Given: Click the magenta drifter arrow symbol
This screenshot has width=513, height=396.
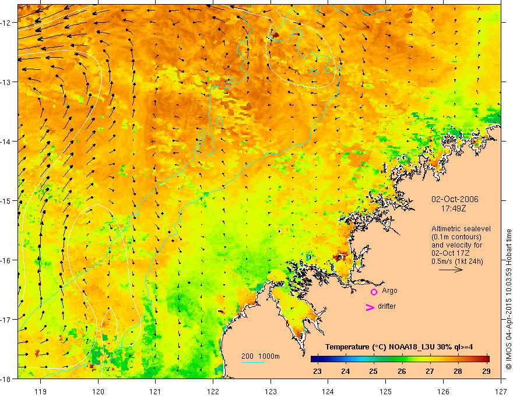Looking at the screenshot, I should pyautogui.click(x=370, y=307).
